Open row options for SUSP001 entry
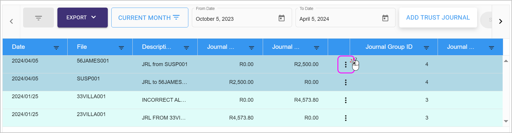The width and height of the screenshot is (512, 133). tap(346, 82)
